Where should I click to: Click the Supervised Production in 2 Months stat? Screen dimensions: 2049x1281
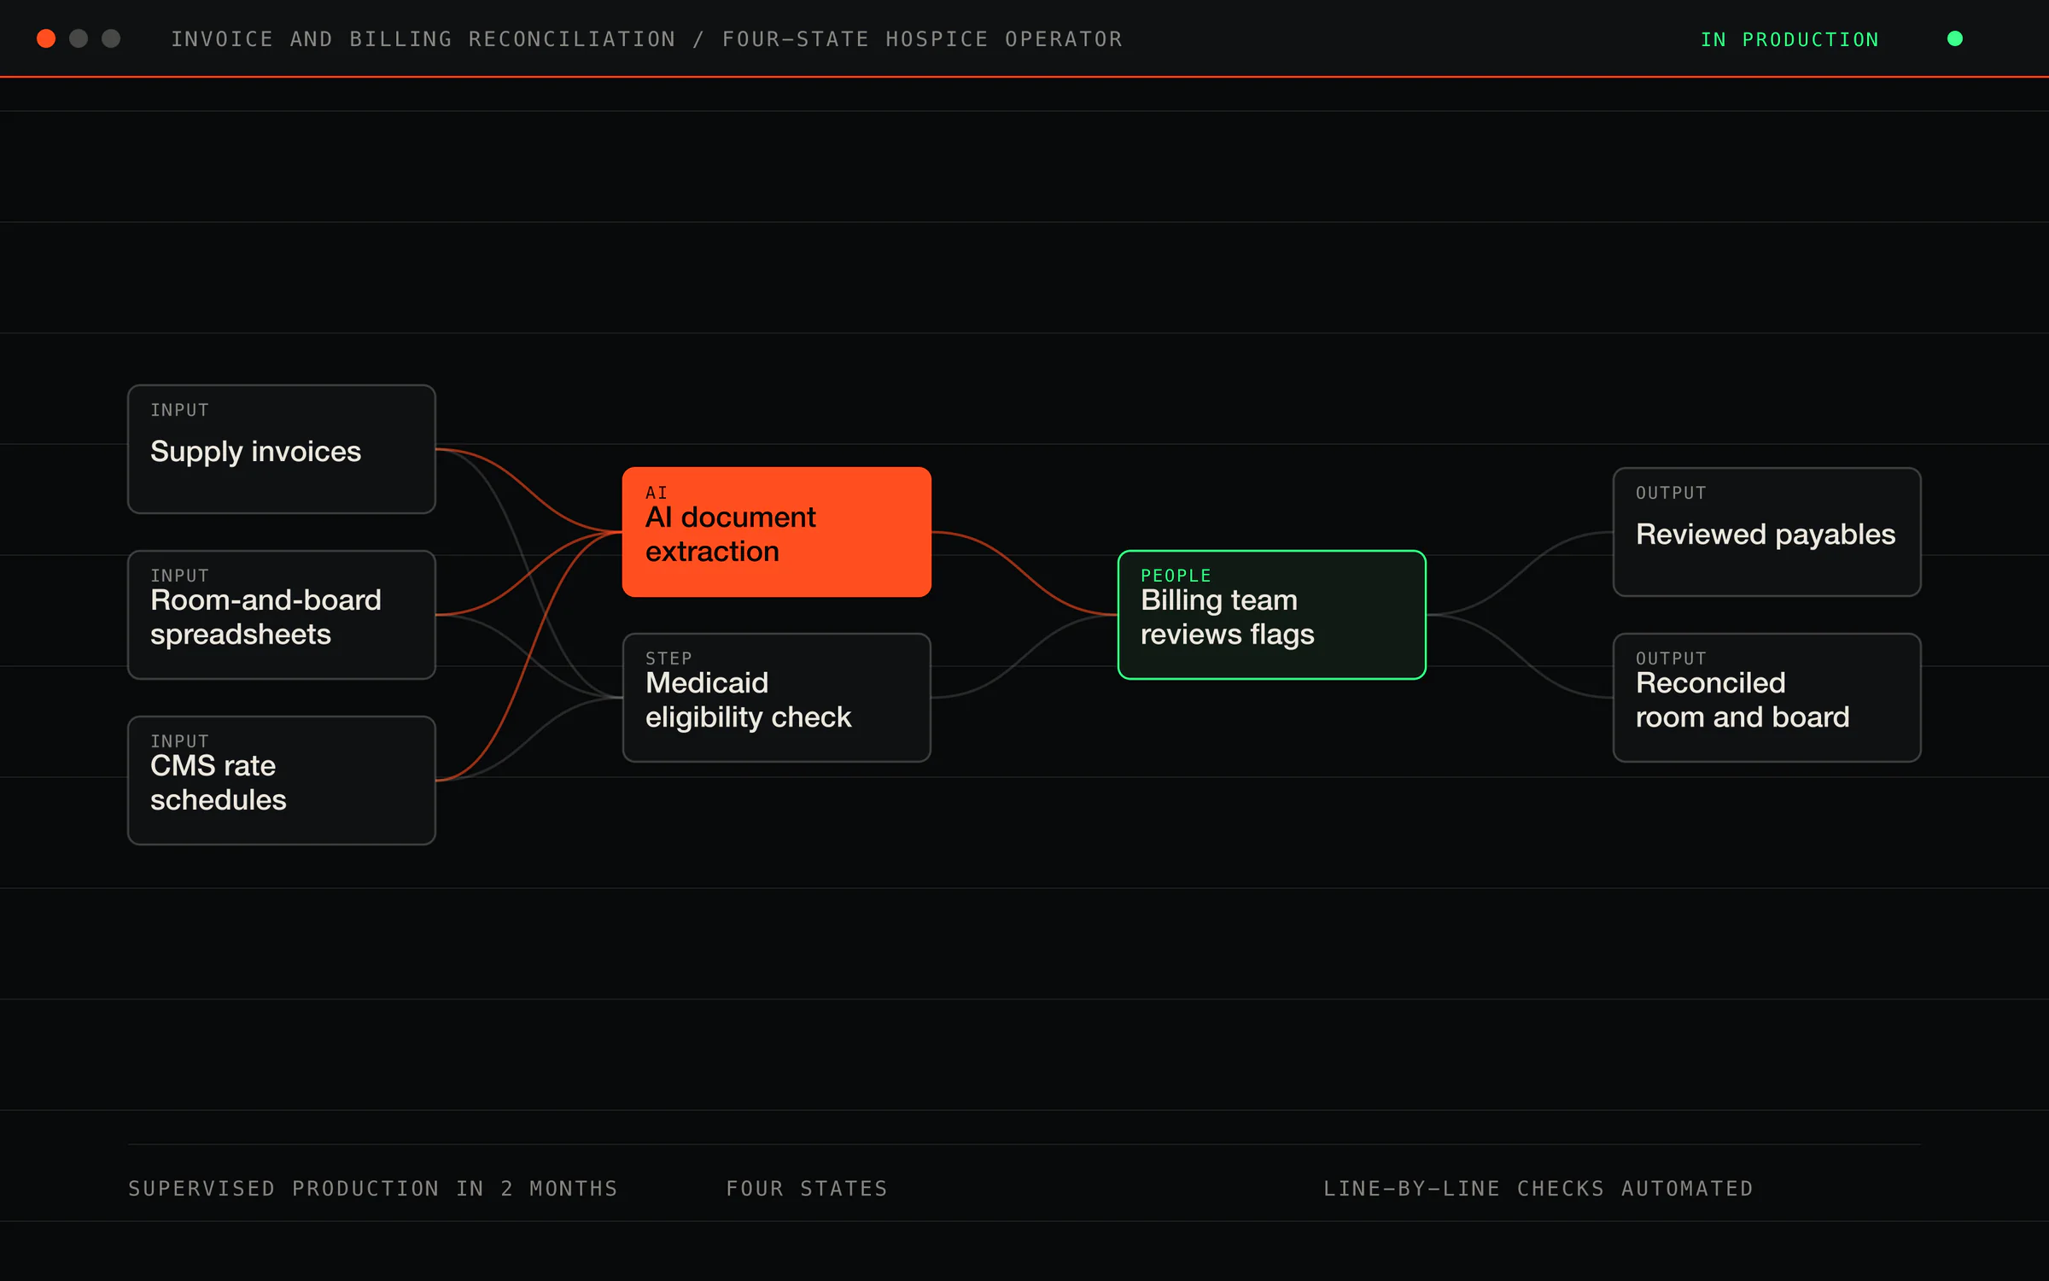tap(373, 1189)
